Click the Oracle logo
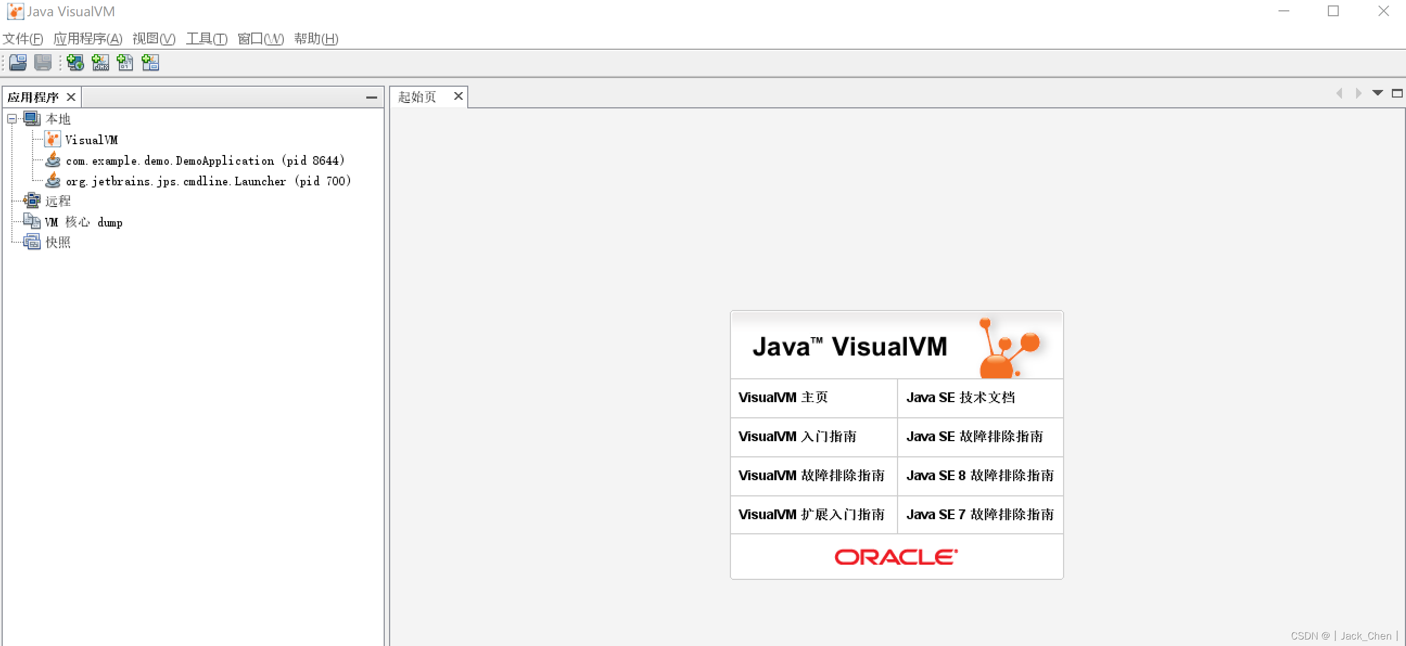The image size is (1406, 646). [x=896, y=557]
